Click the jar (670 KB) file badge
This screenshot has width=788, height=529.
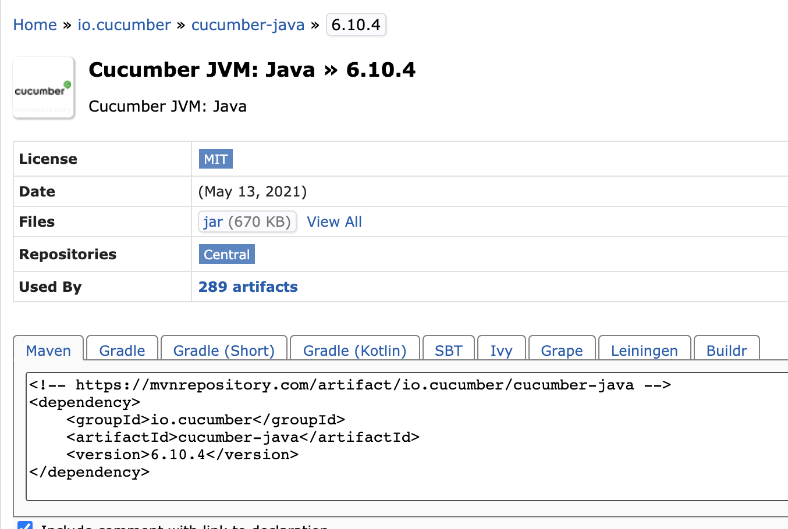pos(247,221)
